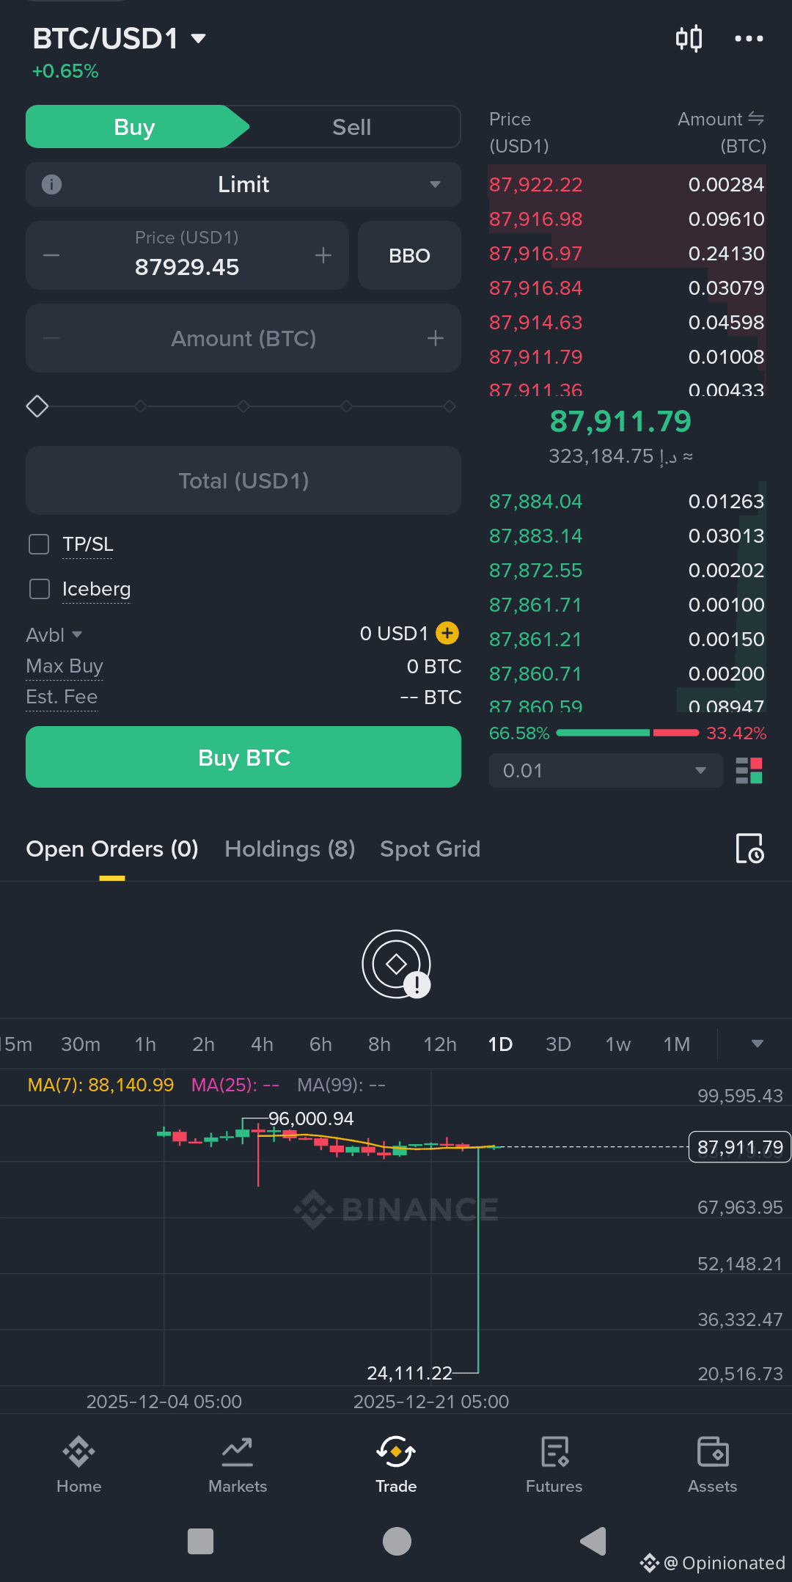This screenshot has height=1582, width=792.
Task: Tap the yellow add funds plus icon
Action: coord(447,633)
